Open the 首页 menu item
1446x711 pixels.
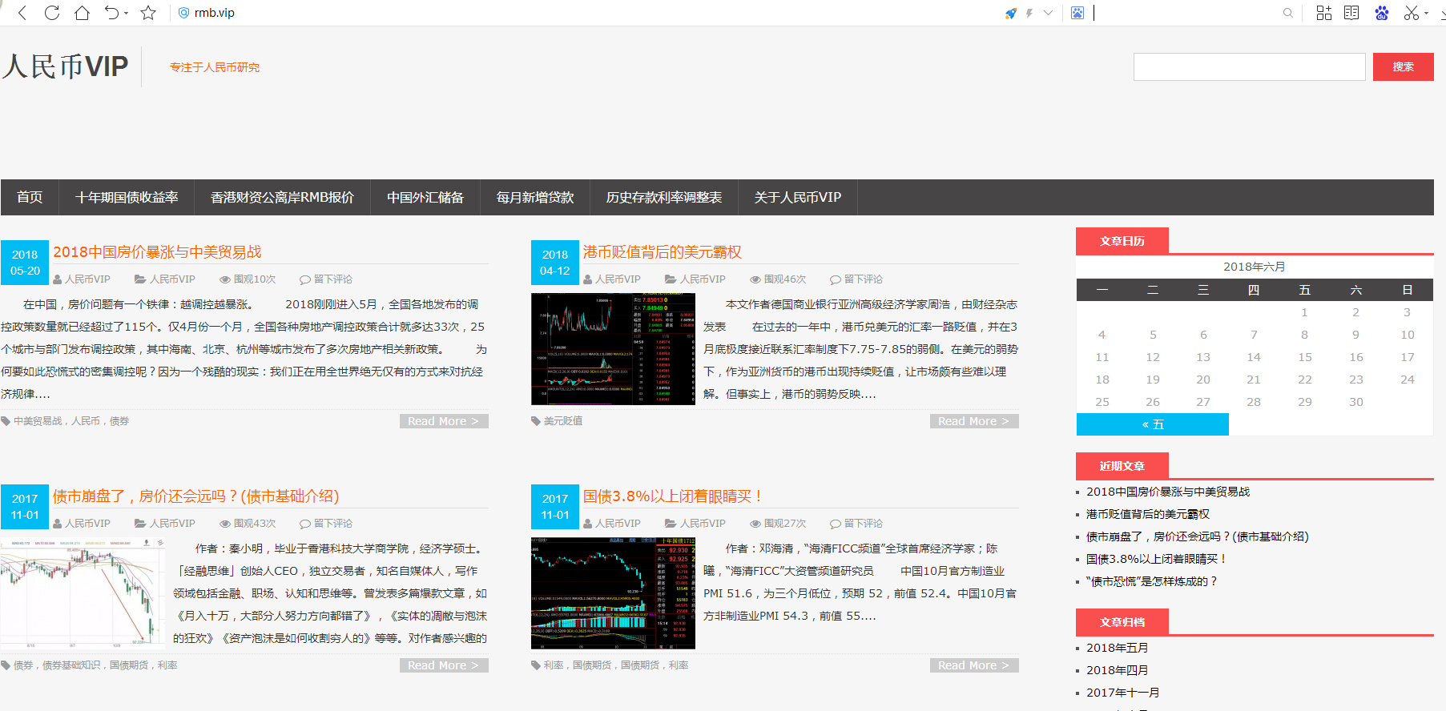tap(30, 197)
